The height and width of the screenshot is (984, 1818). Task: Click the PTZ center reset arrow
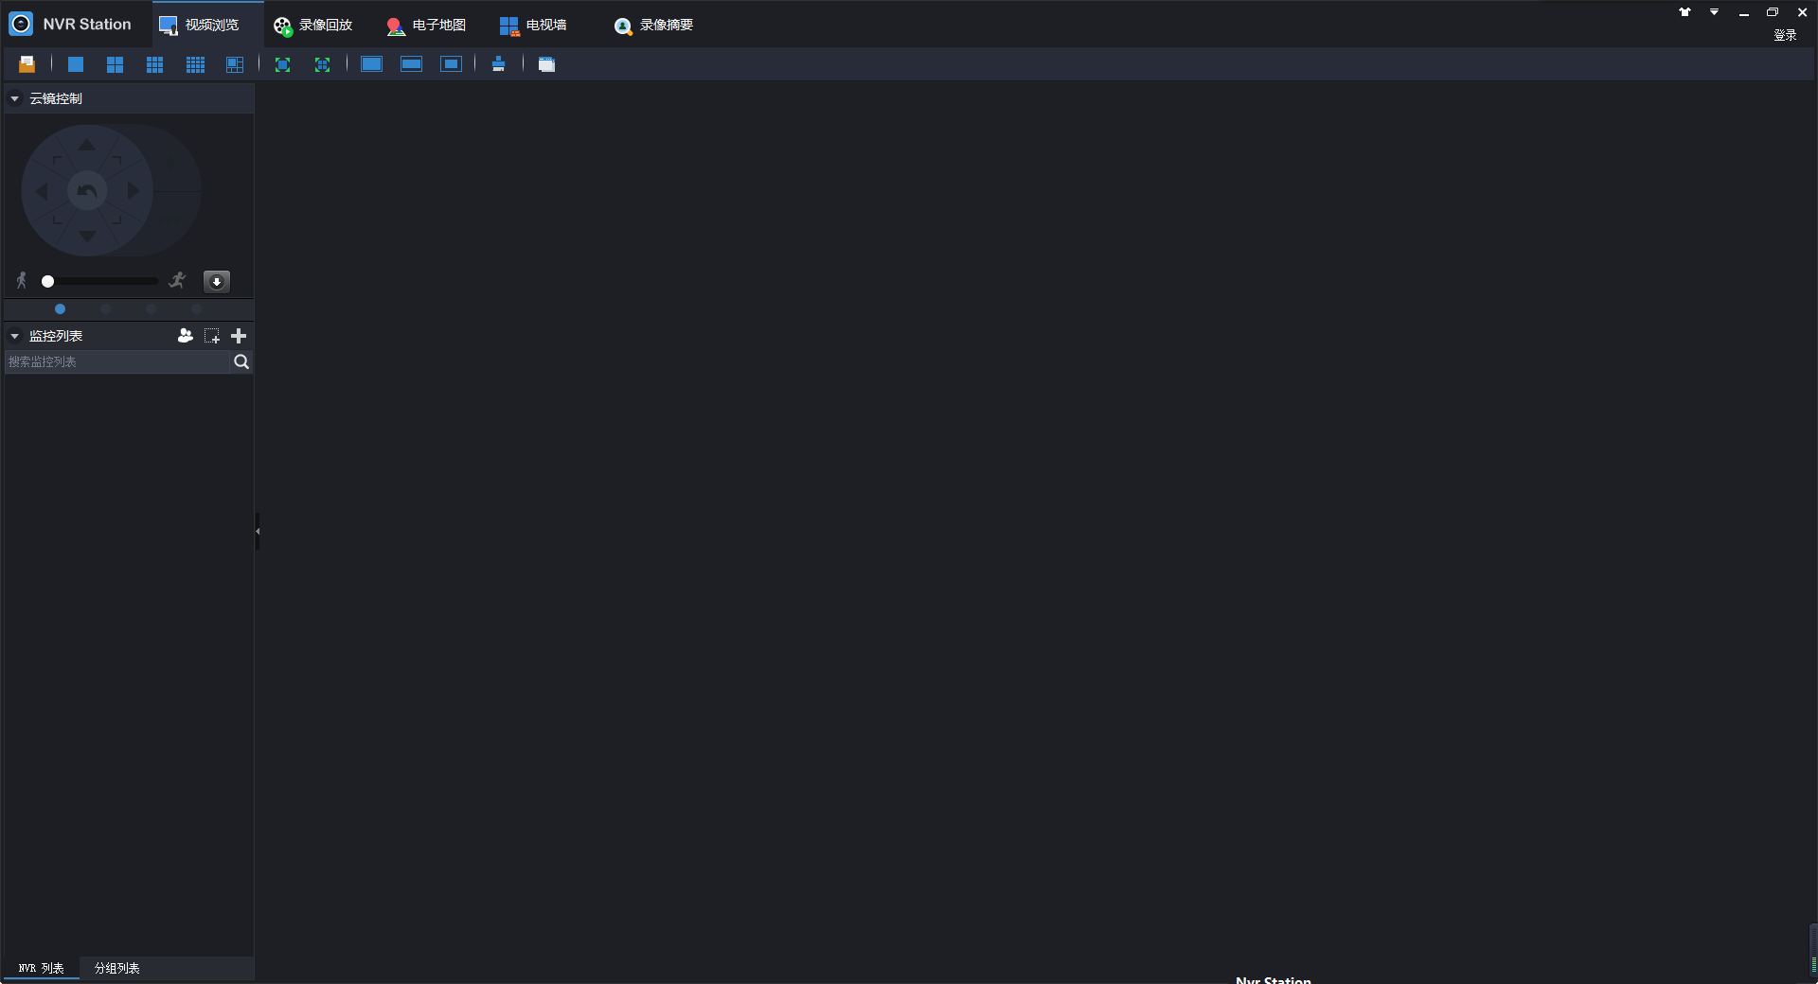pos(87,191)
